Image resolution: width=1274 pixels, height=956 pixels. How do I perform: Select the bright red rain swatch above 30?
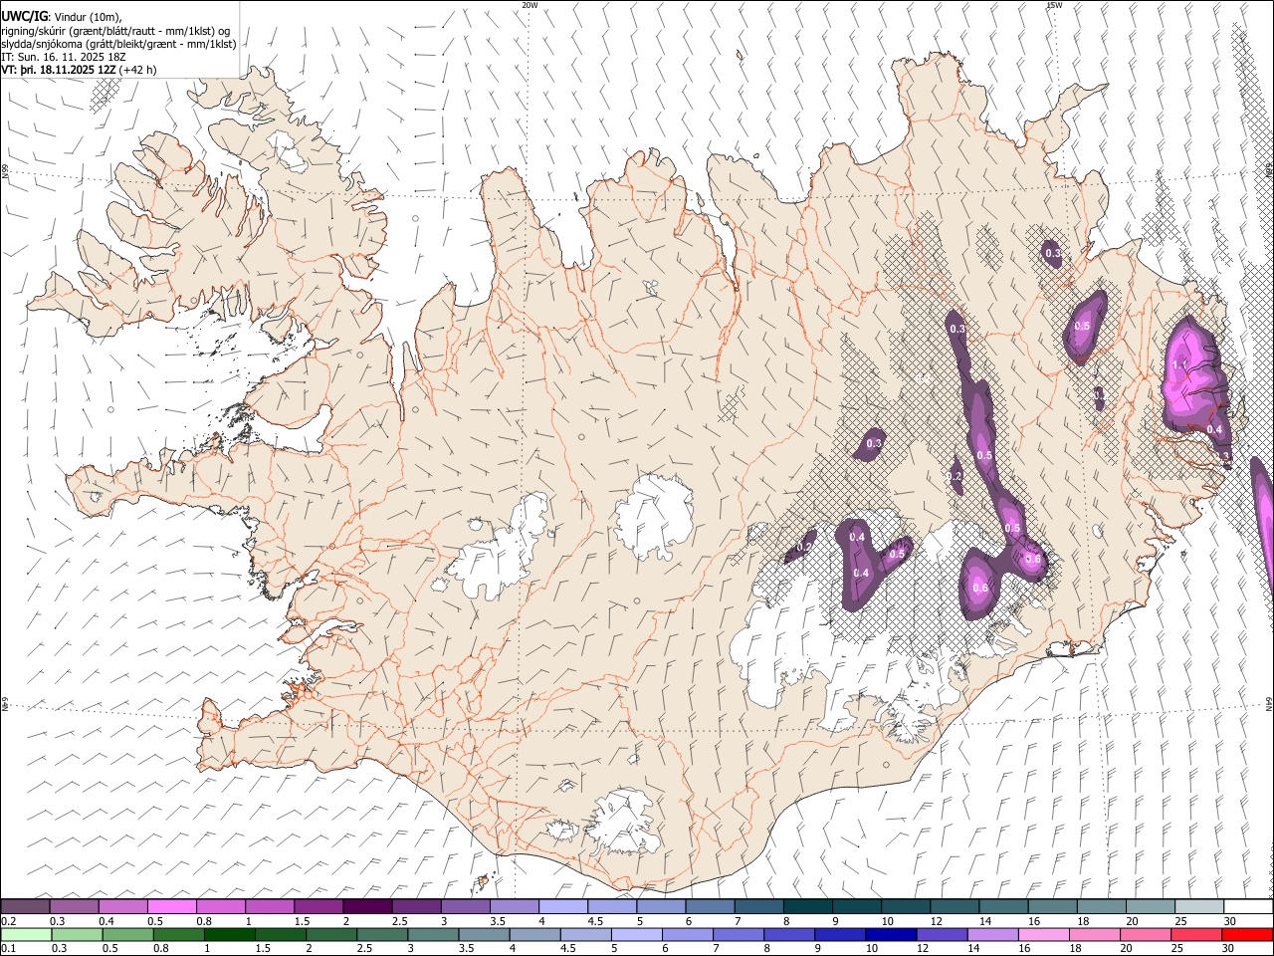coord(1247,935)
